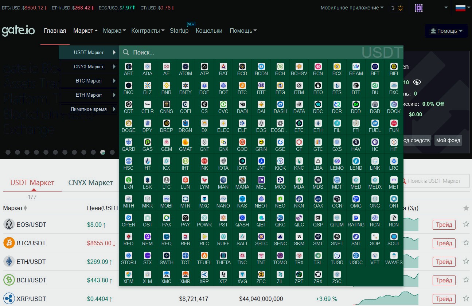Select ETH Маркет submenu item

(x=89, y=95)
